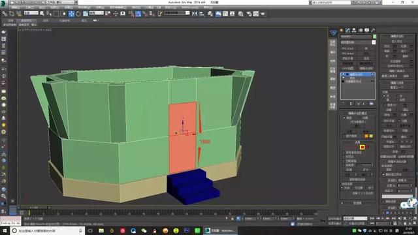Open the Create command panel tab
Screen dimensions: 418x235
point(341,31)
